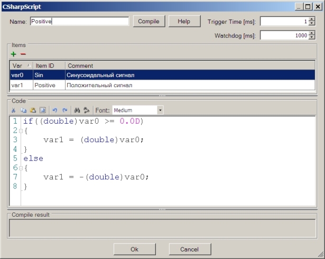Click the Compile button
Image resolution: width=325 pixels, height=259 pixels.
[149, 21]
